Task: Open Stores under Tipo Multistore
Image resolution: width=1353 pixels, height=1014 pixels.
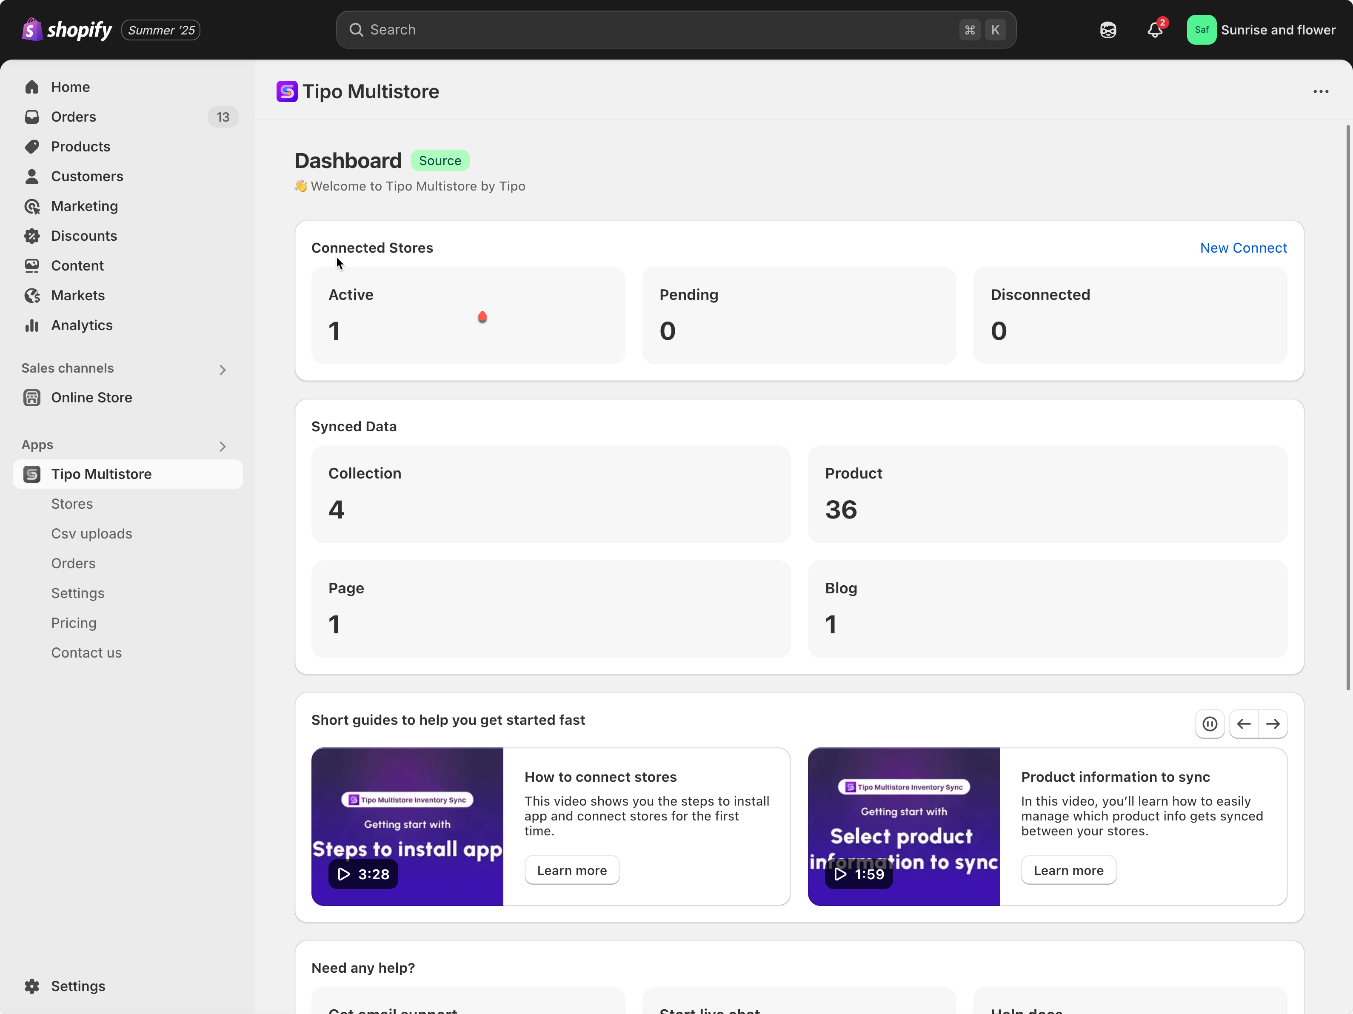Action: click(71, 504)
